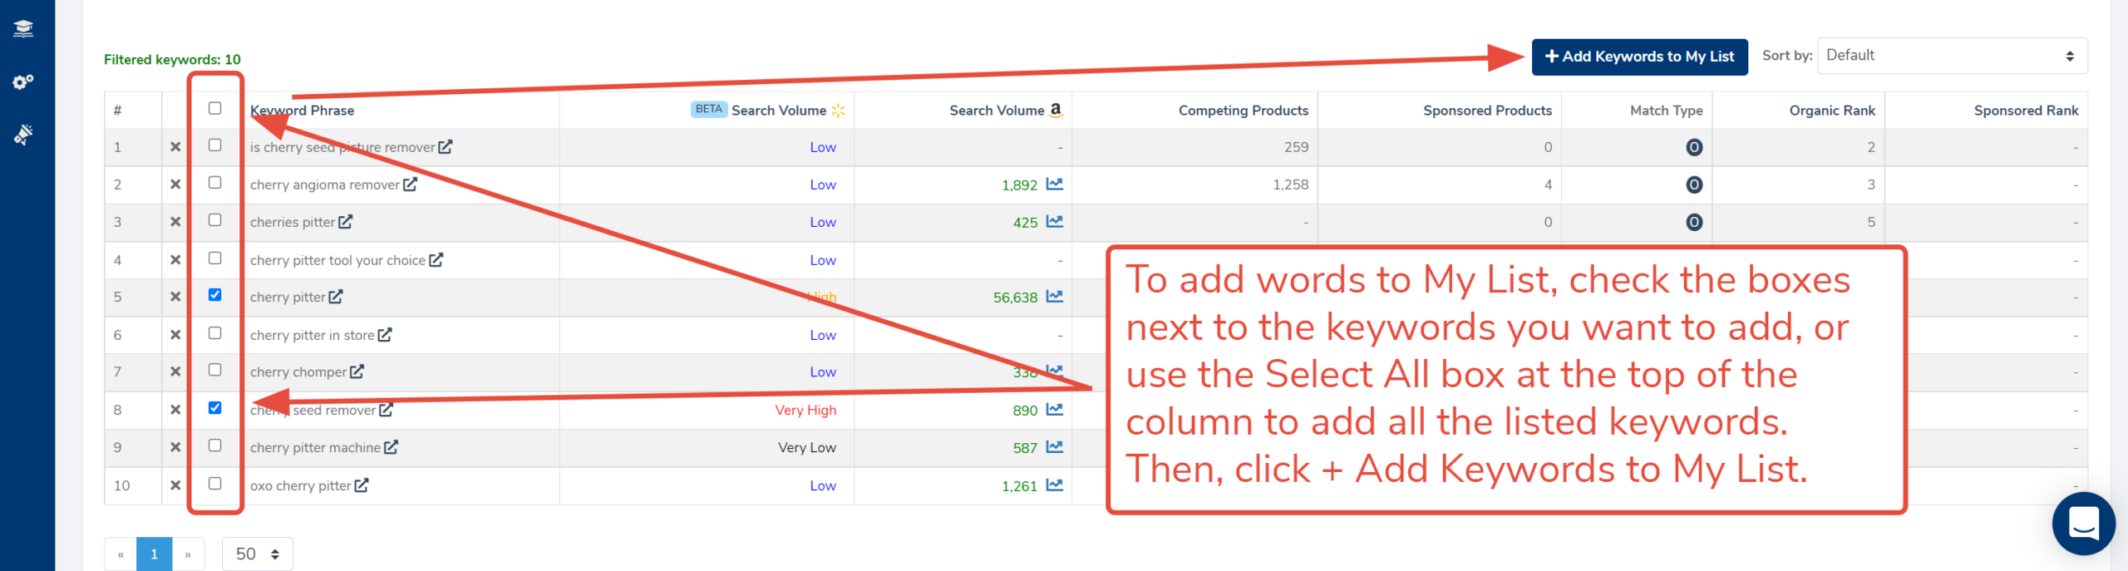Remove the cherries pitter keyword row
Image resolution: width=2128 pixels, height=571 pixels.
tap(175, 222)
